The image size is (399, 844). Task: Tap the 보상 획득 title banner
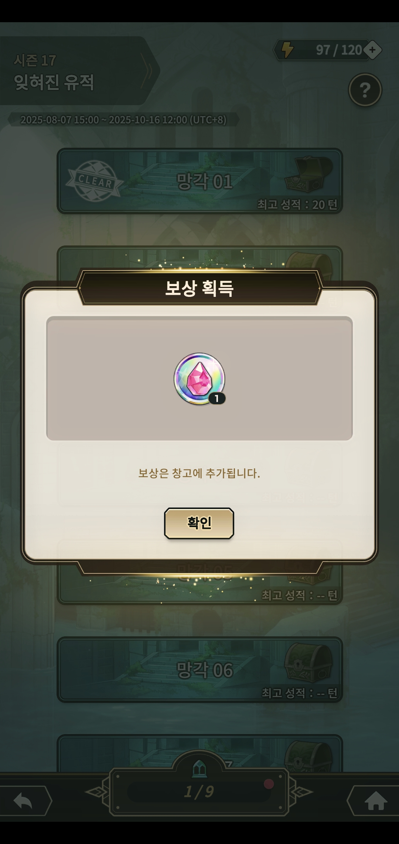(x=199, y=288)
